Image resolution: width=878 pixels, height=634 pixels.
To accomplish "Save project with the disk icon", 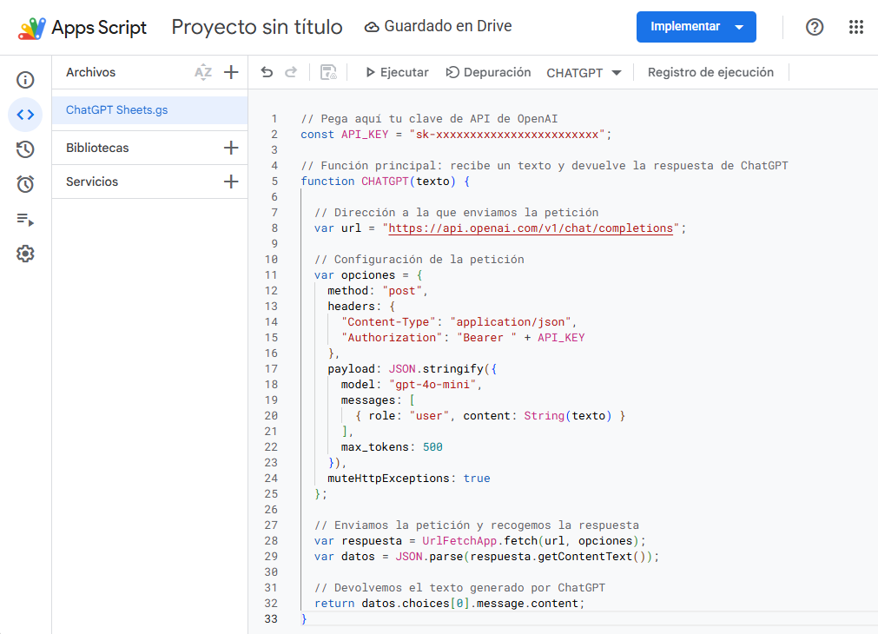I will tap(328, 72).
